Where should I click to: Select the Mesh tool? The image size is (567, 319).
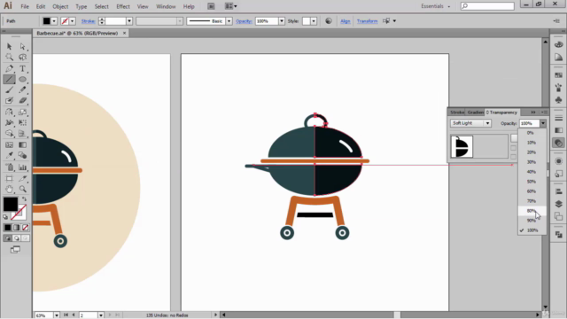pos(10,145)
